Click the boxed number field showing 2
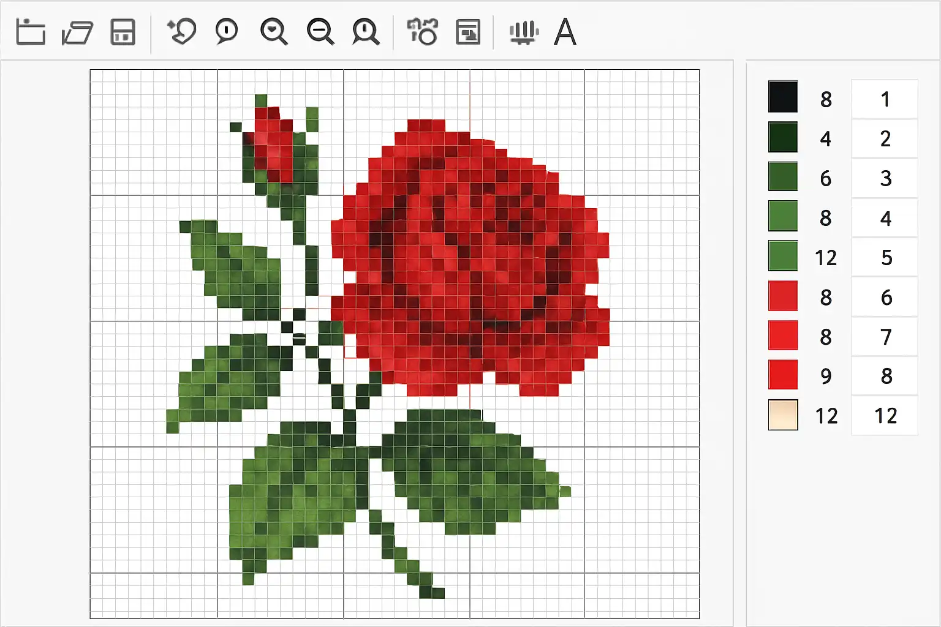Image resolution: width=941 pixels, height=627 pixels. pos(885,138)
